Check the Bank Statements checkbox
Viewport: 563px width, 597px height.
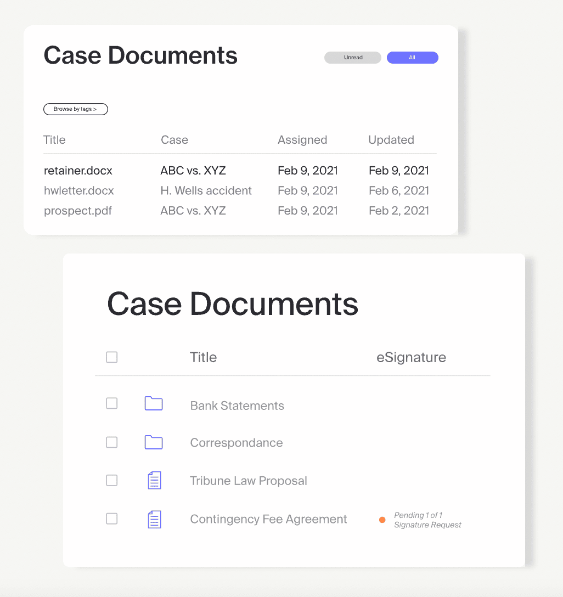point(111,403)
